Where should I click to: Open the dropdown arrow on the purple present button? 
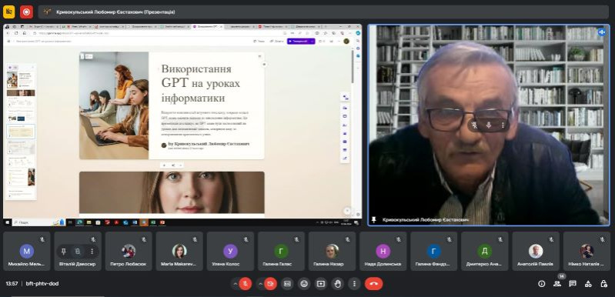313,41
